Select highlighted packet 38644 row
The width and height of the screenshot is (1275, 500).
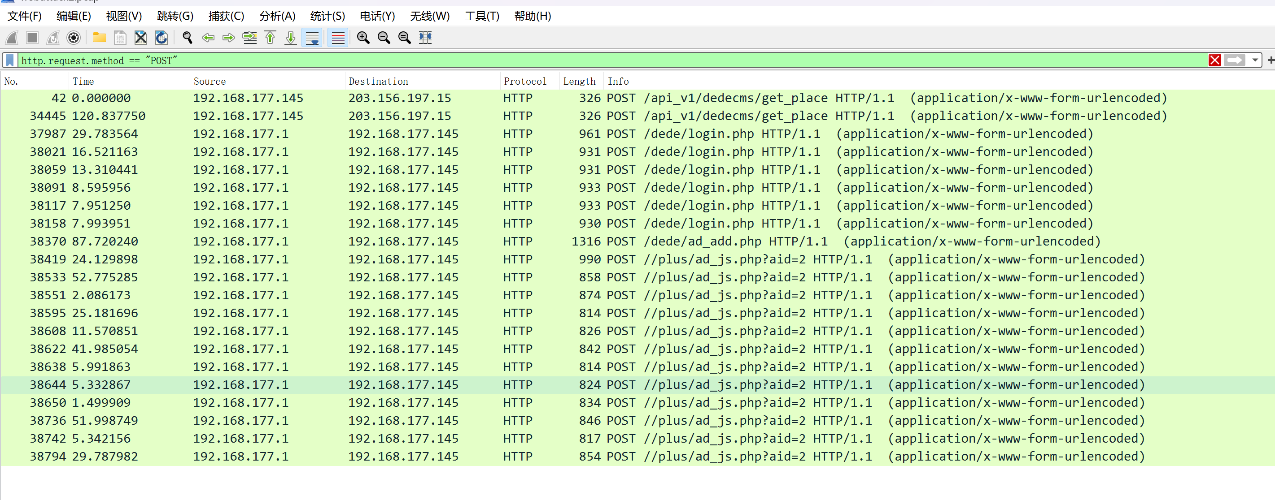(x=637, y=385)
